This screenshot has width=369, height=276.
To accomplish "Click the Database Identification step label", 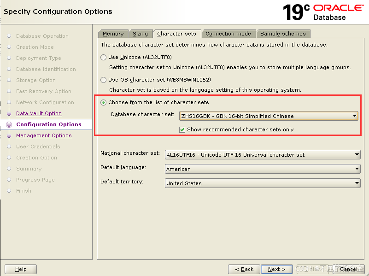I will [x=46, y=69].
